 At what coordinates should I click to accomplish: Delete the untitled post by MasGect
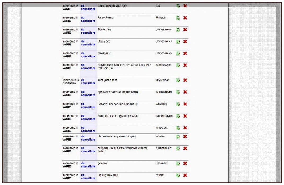coord(185,128)
